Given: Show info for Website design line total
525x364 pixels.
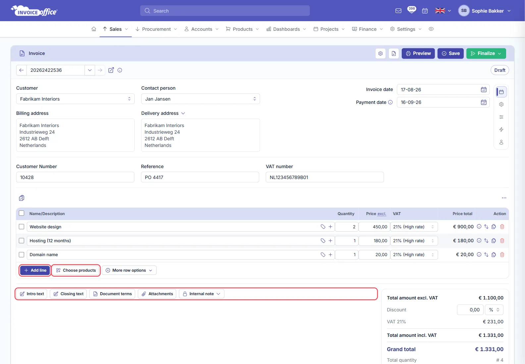Looking at the screenshot, I should pyautogui.click(x=479, y=227).
